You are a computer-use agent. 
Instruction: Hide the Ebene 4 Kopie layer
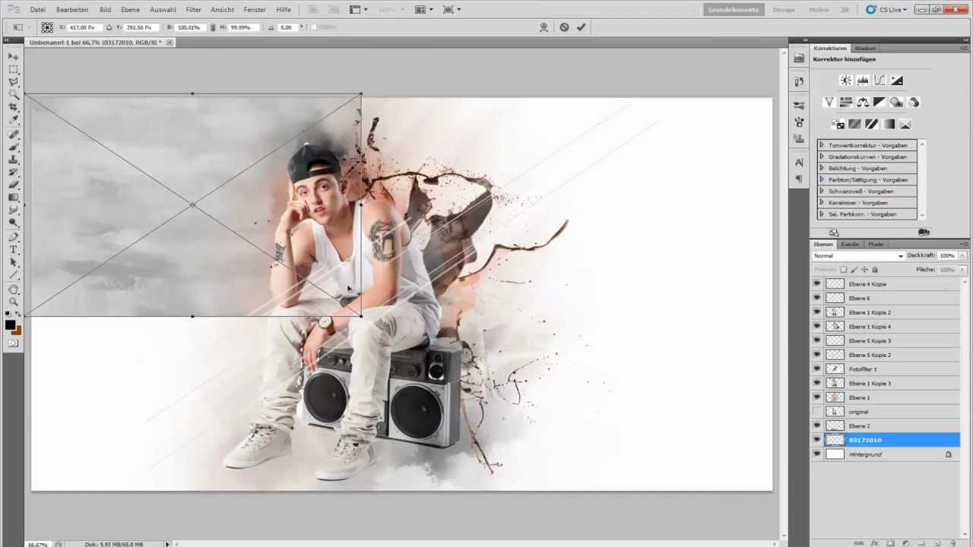[816, 283]
